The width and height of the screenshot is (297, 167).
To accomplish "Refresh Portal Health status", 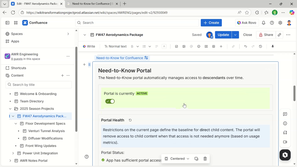I will (x=130, y=120).
